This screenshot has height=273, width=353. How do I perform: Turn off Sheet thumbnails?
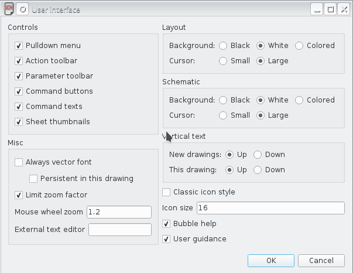[x=19, y=122]
